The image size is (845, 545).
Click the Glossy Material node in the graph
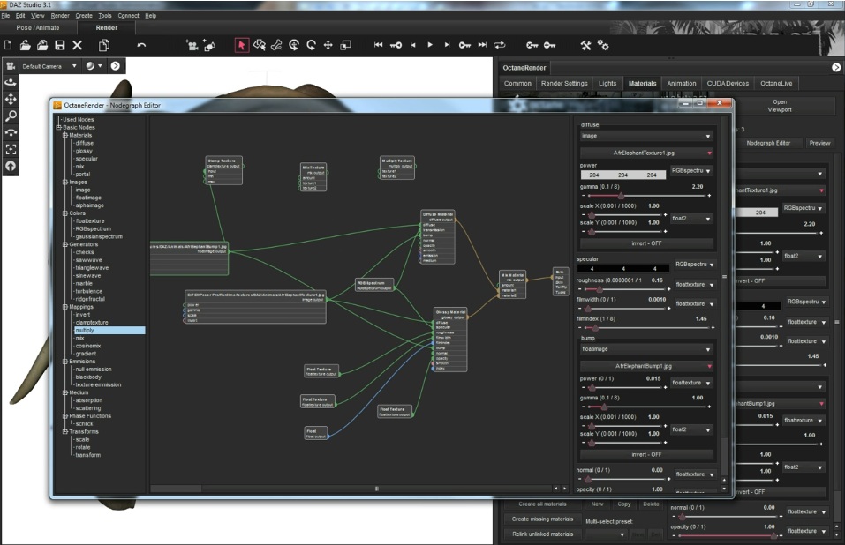450,340
